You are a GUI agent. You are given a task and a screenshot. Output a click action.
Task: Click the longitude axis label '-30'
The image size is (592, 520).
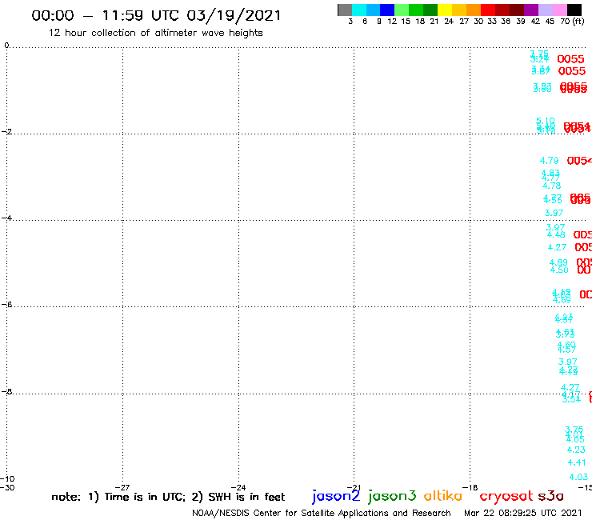tap(7, 487)
